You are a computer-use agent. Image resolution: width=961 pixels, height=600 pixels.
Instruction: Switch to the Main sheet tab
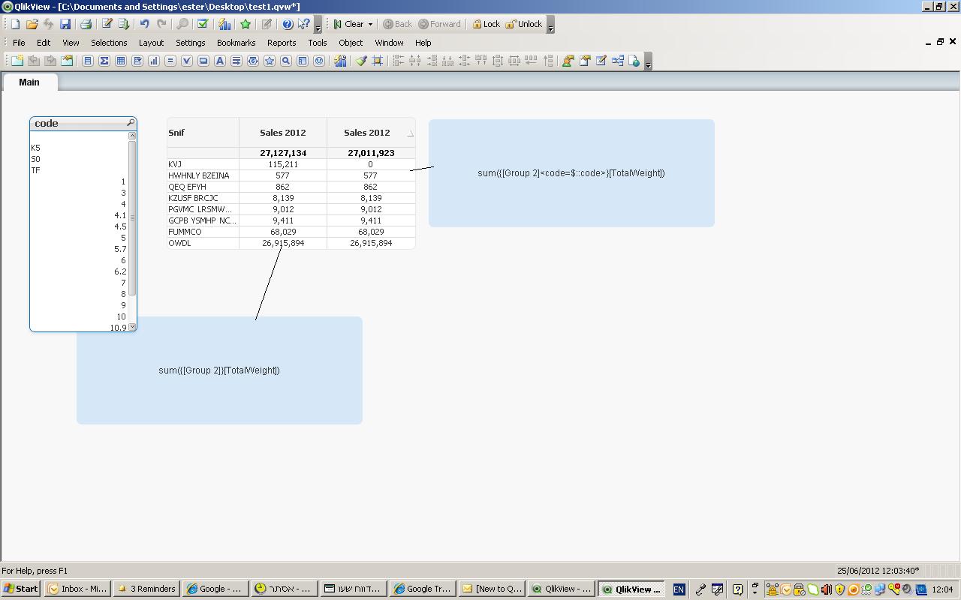tap(29, 82)
